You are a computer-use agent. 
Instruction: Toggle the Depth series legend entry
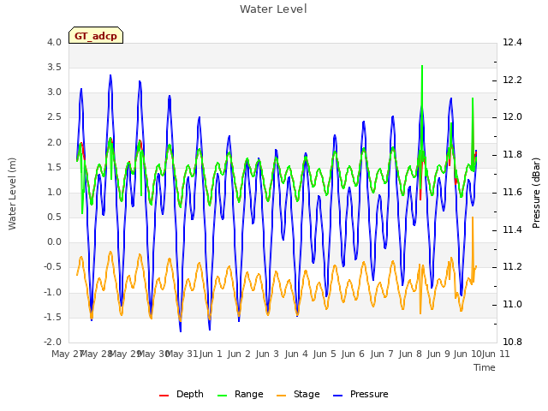point(182,395)
